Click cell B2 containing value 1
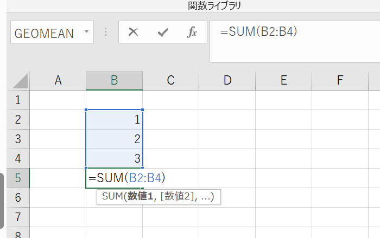 pyautogui.click(x=114, y=119)
